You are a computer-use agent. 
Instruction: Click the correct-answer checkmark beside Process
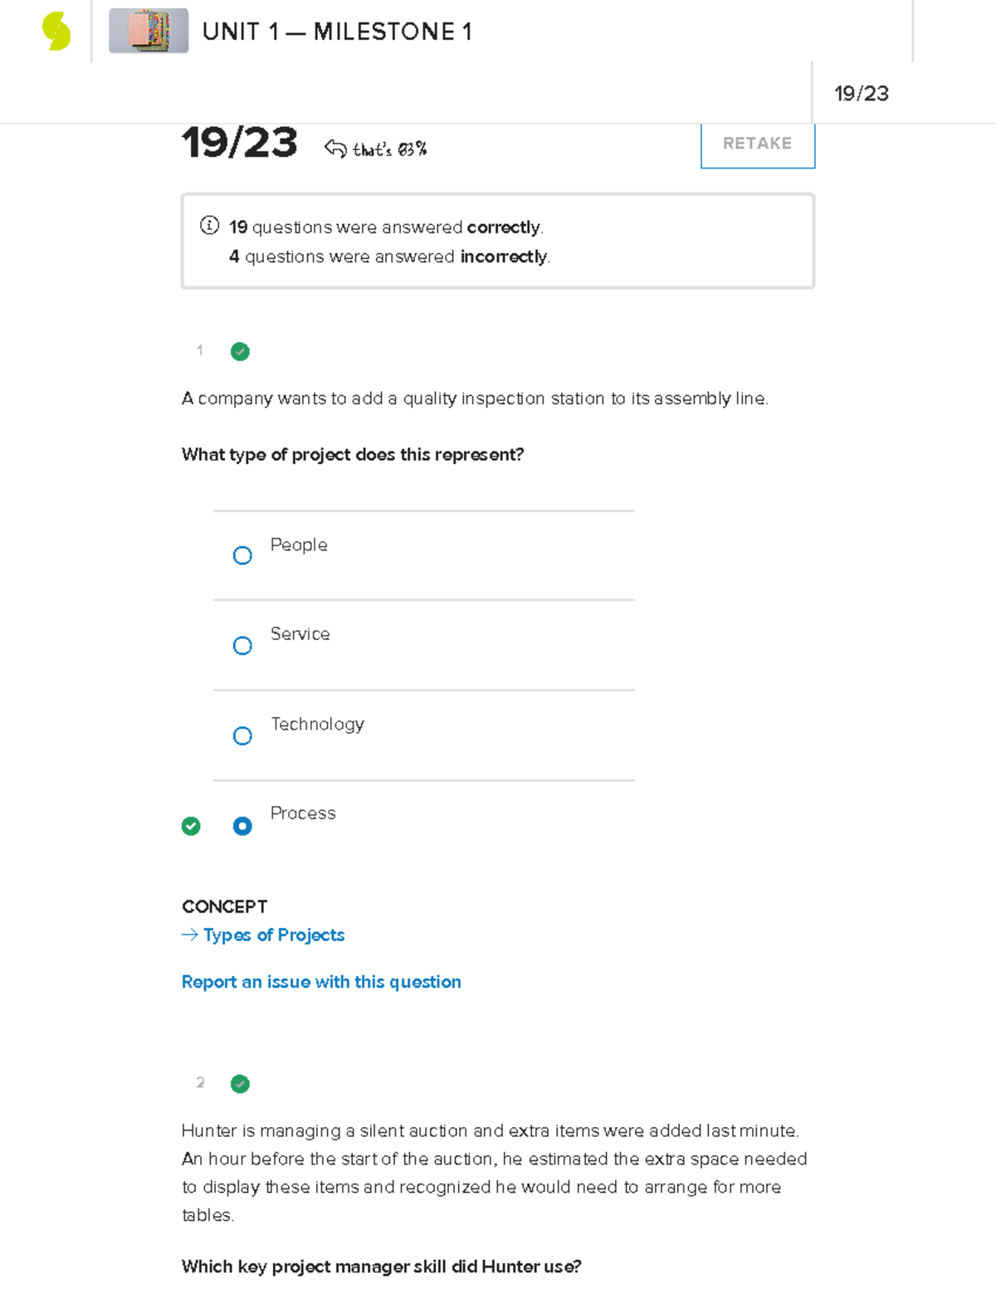point(191,826)
